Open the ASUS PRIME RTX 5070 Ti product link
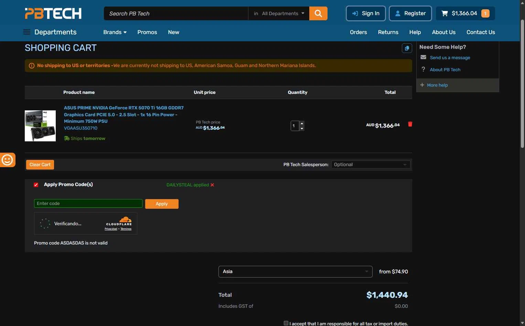The height and width of the screenshot is (326, 525). (x=124, y=115)
